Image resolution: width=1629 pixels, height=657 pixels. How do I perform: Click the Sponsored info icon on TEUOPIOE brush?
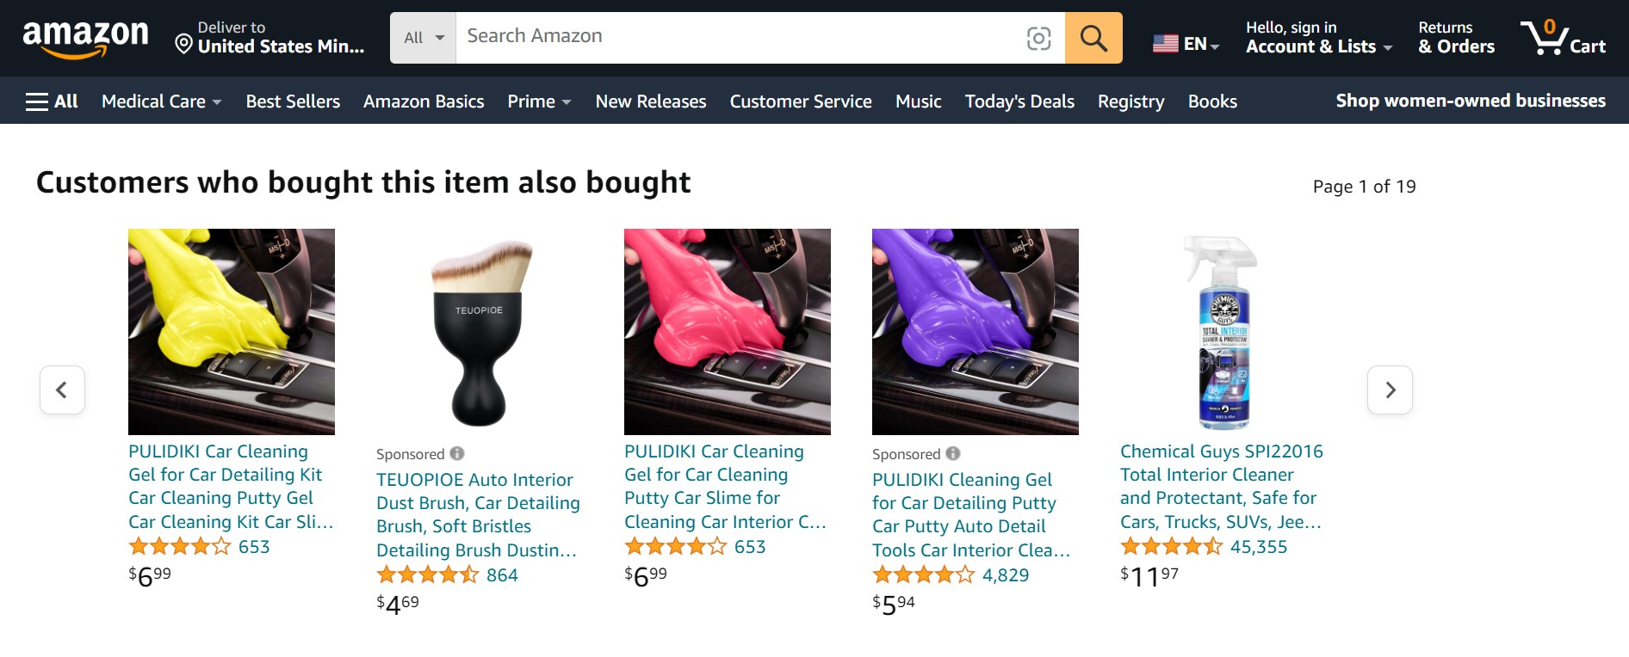(x=455, y=453)
